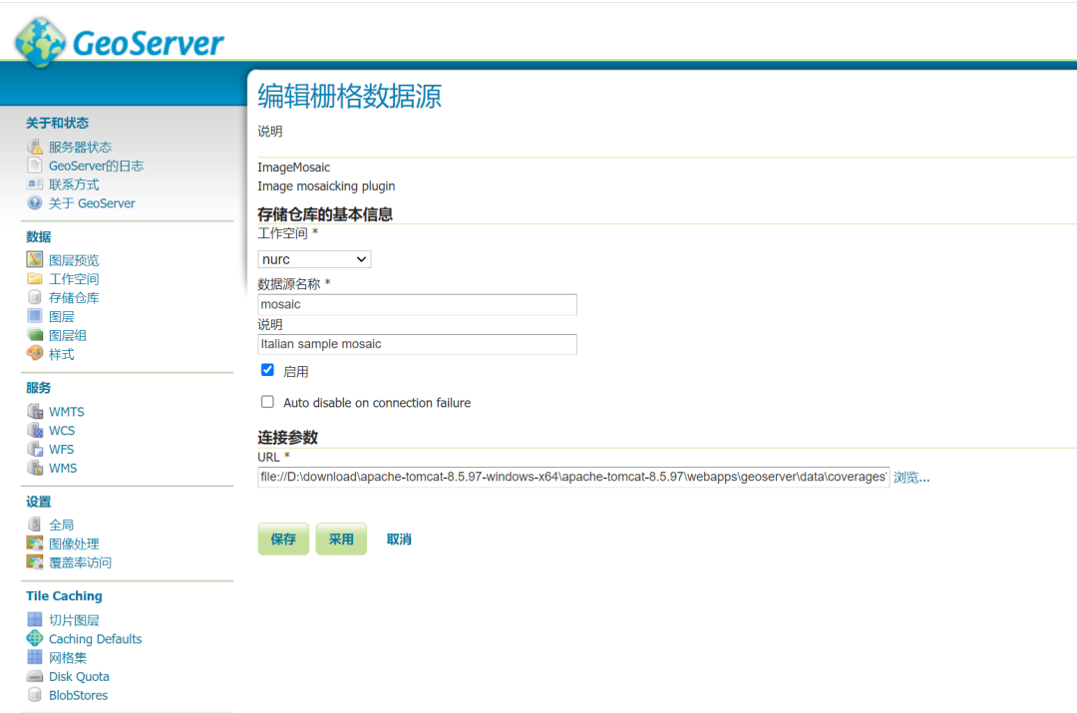Open 关于 GeoServer link

click(x=92, y=203)
